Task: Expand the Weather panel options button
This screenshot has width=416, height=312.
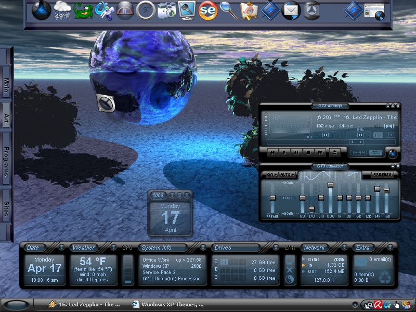Action: (x=113, y=248)
